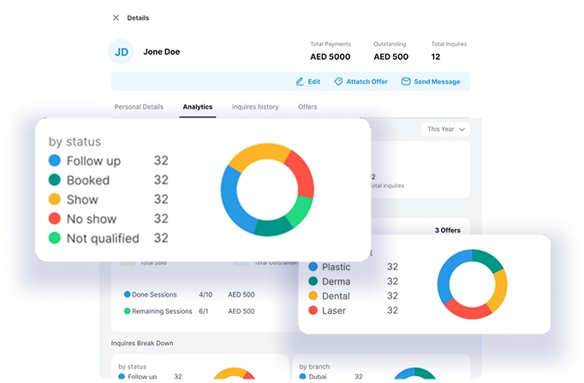Click the No show red legend dot
Viewport: 584px width, 383px height.
(x=55, y=219)
